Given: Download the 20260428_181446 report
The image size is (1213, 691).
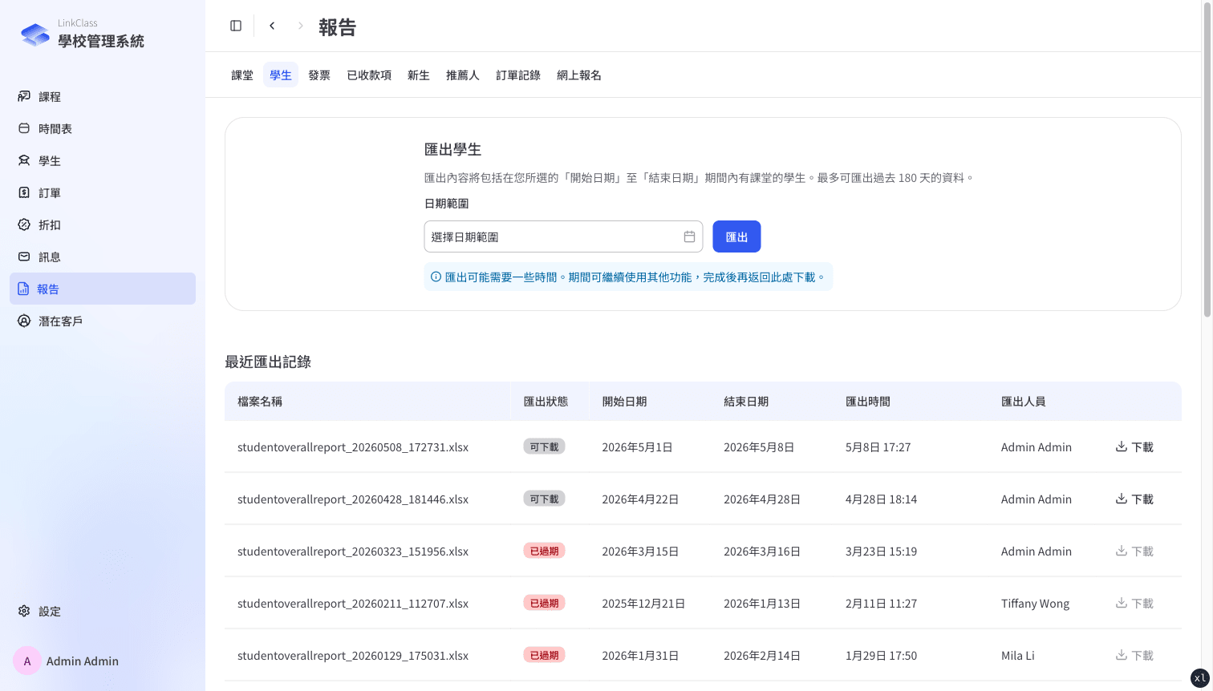Looking at the screenshot, I should 1134,499.
